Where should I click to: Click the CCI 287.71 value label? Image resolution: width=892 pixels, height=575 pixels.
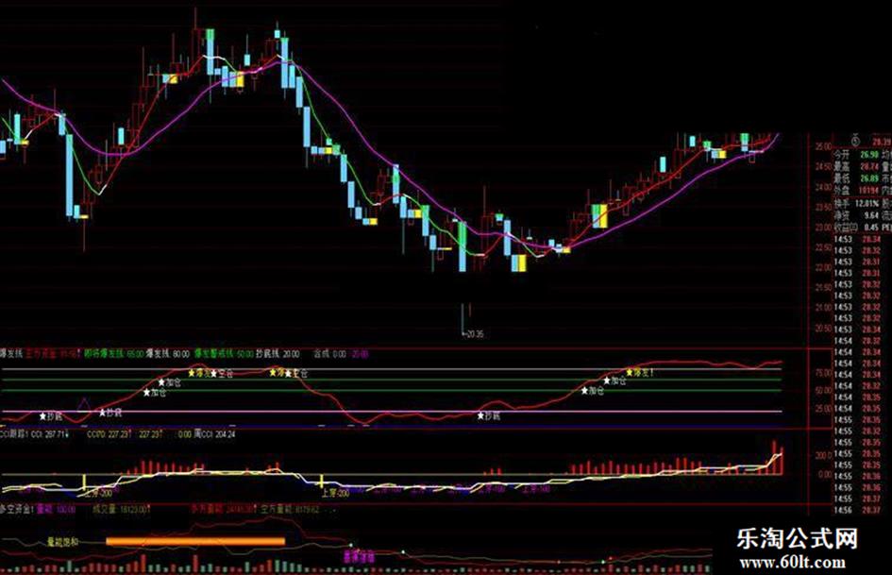49,433
